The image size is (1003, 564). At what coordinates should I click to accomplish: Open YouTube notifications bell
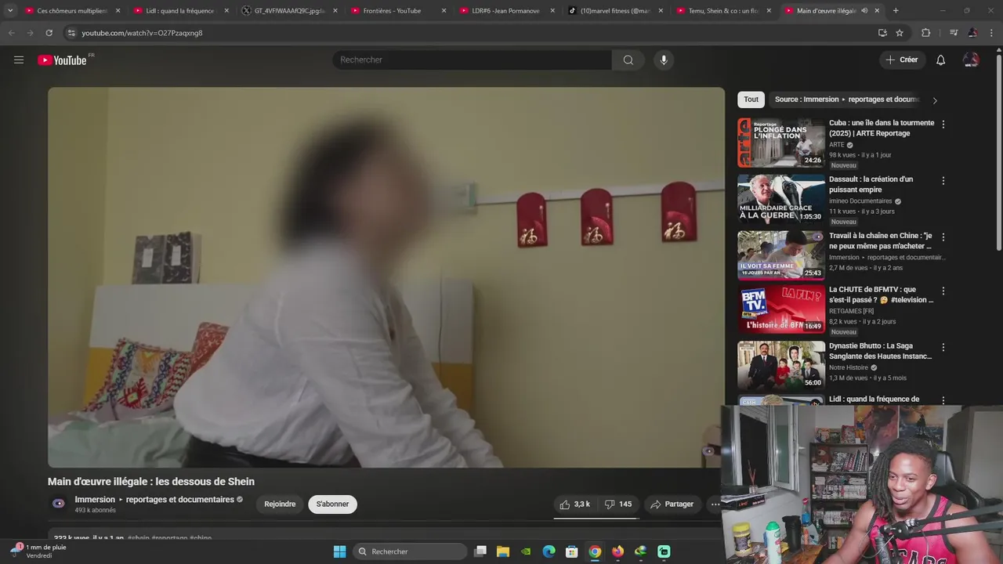(x=941, y=60)
